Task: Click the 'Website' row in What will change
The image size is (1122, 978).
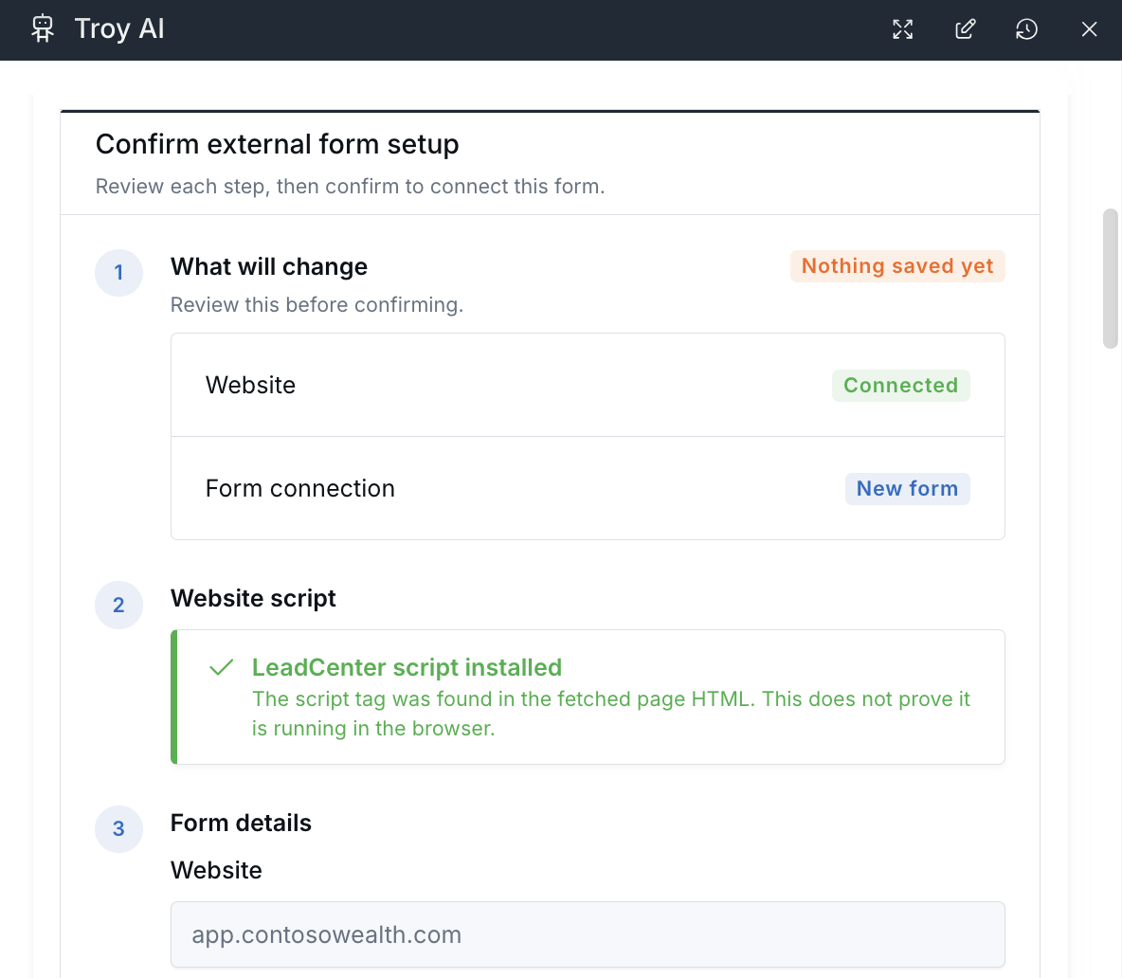Action: [x=588, y=385]
